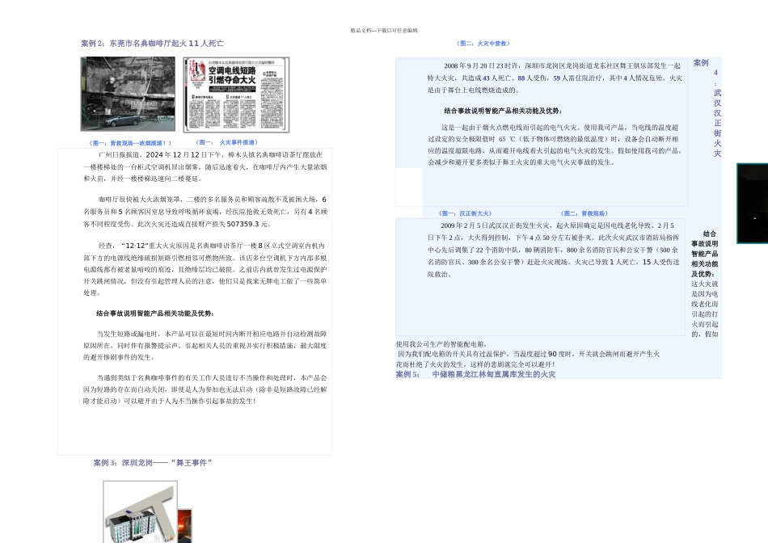Open the newspaper clipping 空调电线短路引燃夺命大火
The height and width of the screenshot is (543, 768).
[237, 95]
